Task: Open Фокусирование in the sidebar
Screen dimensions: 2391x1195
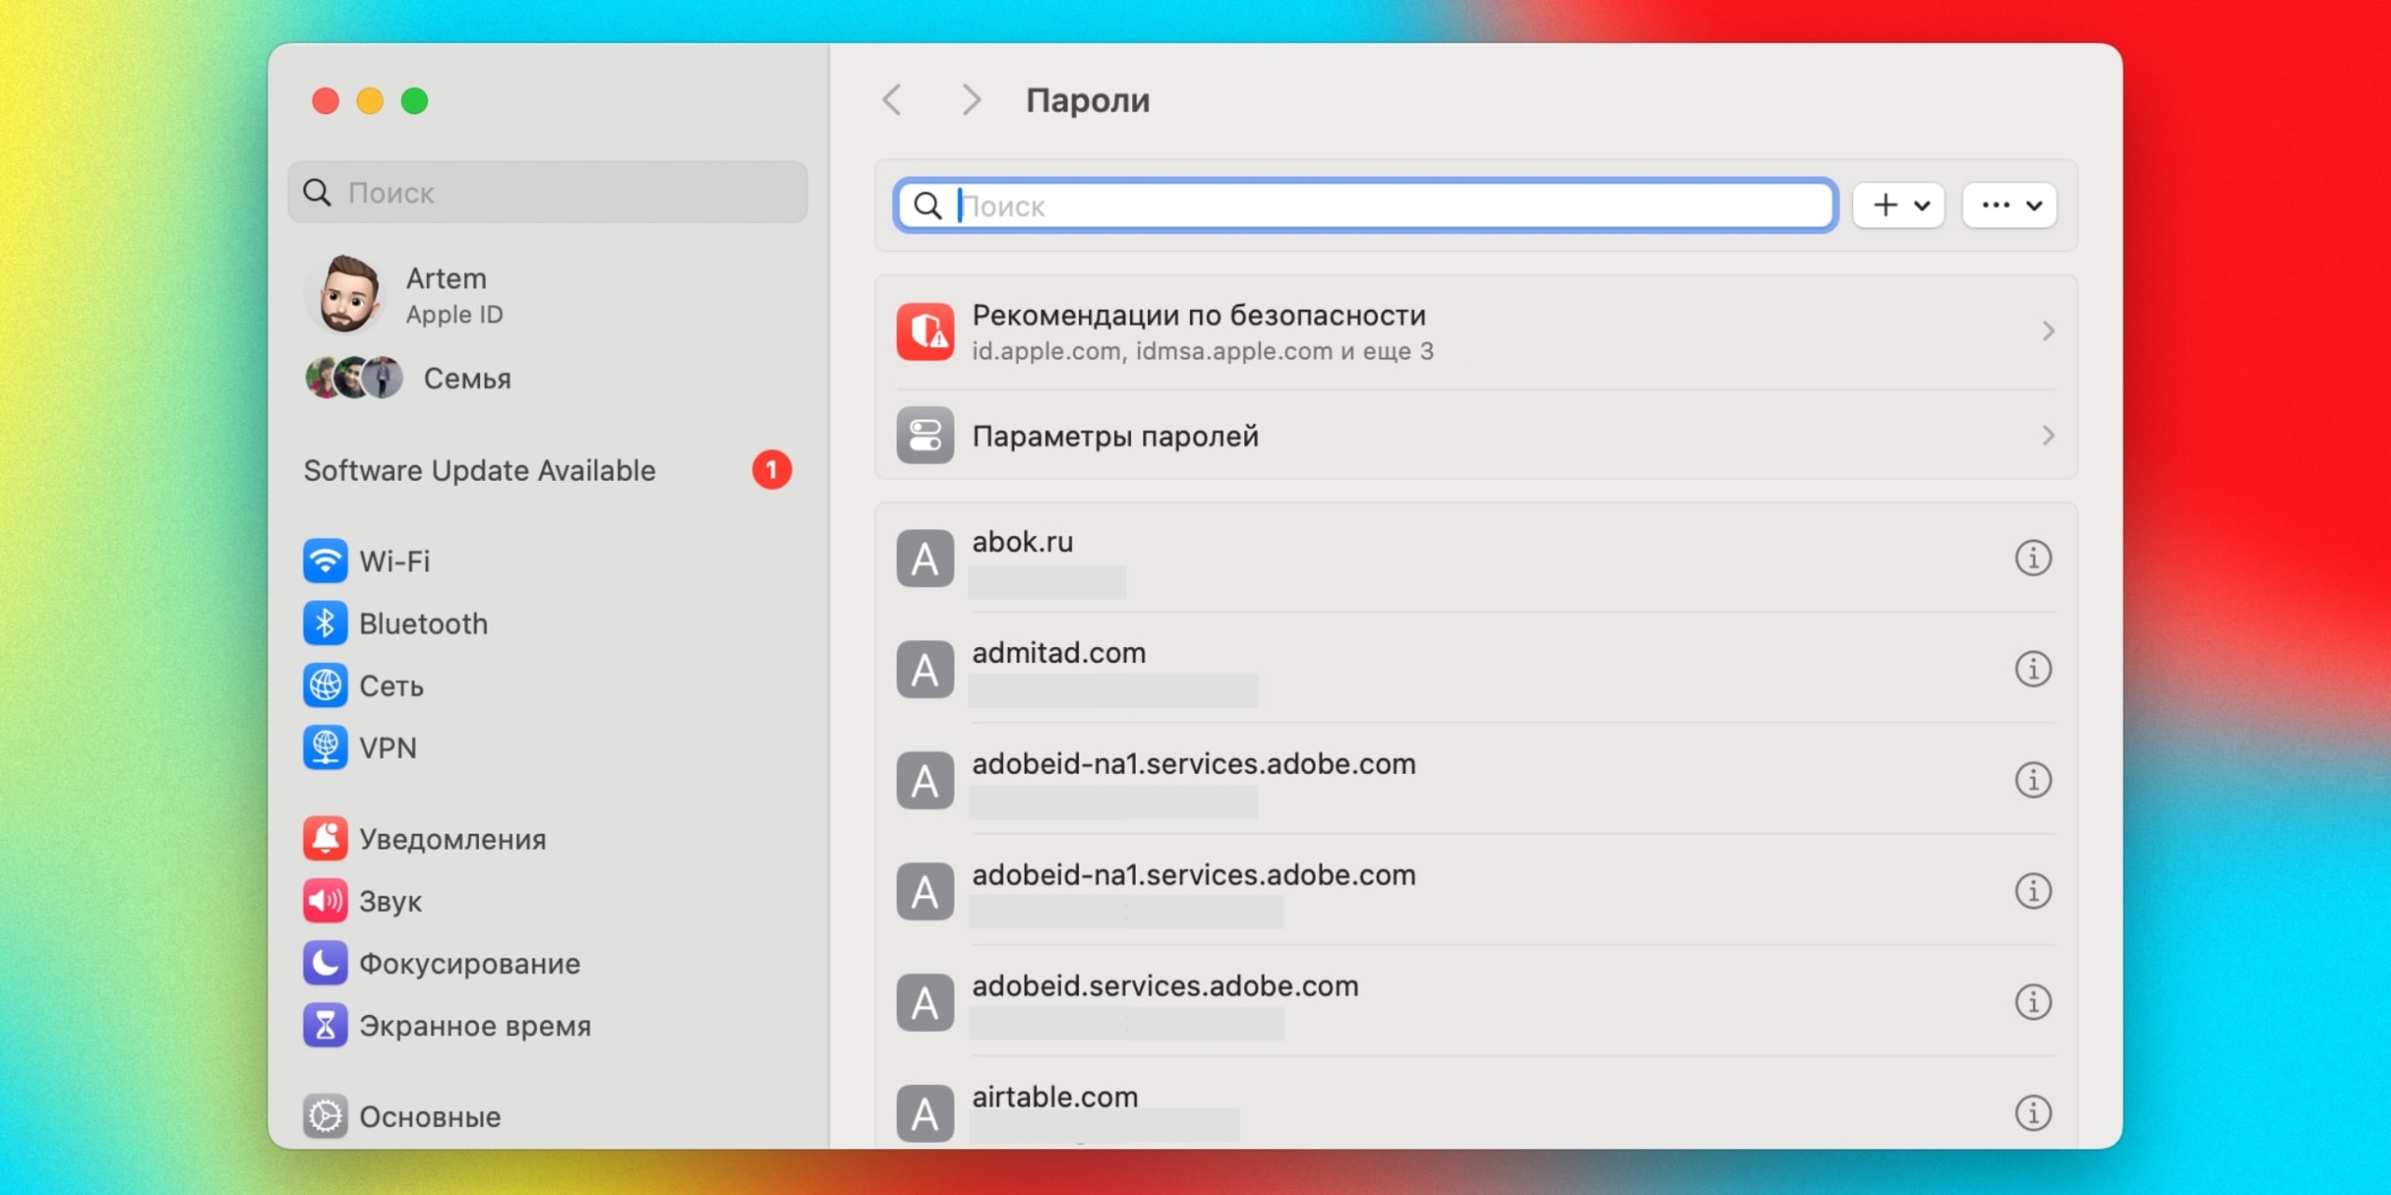Action: [x=547, y=963]
